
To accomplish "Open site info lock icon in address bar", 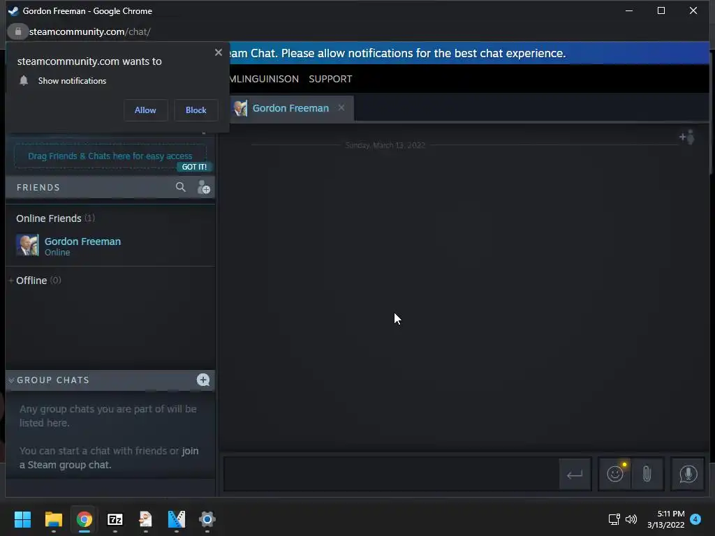I will pos(18,31).
